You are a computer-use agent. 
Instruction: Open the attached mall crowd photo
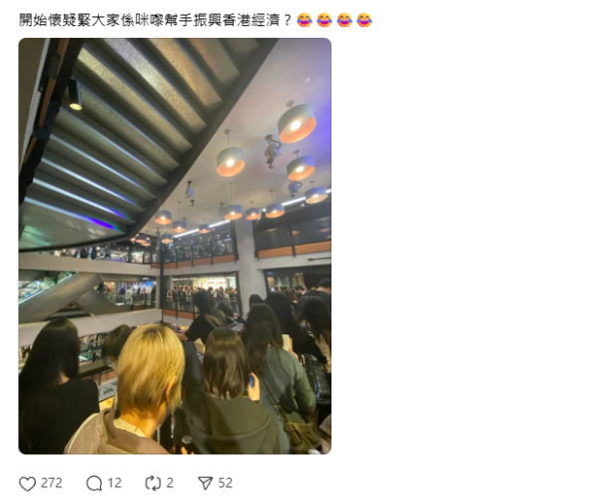[175, 247]
